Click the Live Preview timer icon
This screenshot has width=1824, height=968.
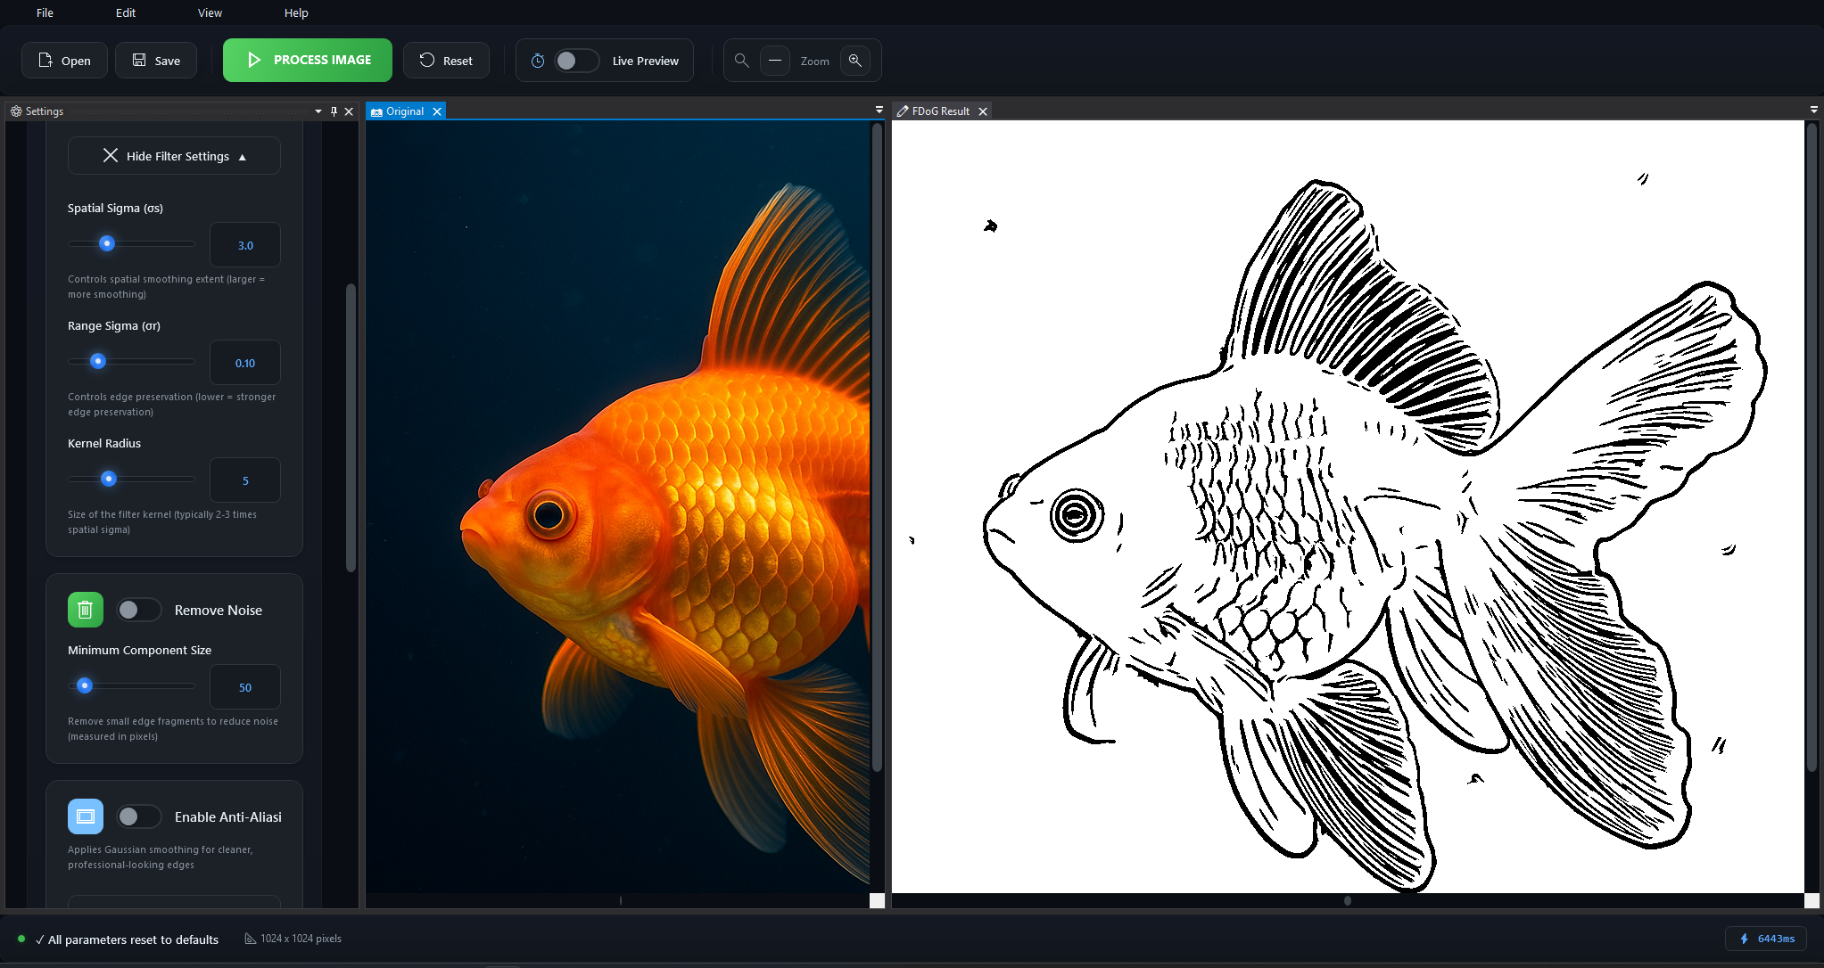click(x=538, y=61)
